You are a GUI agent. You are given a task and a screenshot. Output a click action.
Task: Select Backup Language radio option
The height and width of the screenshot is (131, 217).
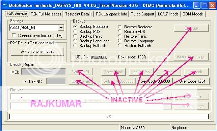pos(75,41)
